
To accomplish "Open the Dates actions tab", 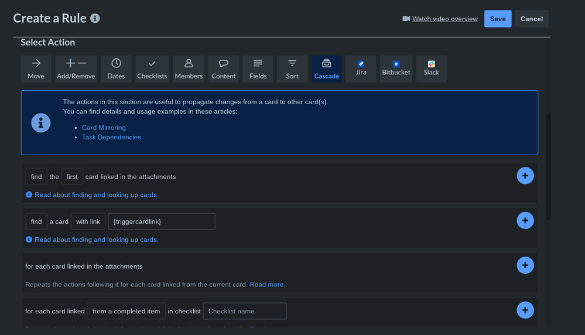I will [x=116, y=69].
